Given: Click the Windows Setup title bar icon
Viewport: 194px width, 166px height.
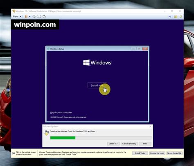Looking at the screenshot, I should click(x=48, y=49).
